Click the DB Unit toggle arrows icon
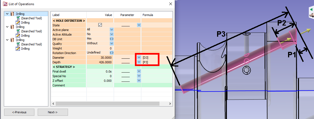Image resolution: width=314 pixels, height=119 pixels. [x=111, y=39]
